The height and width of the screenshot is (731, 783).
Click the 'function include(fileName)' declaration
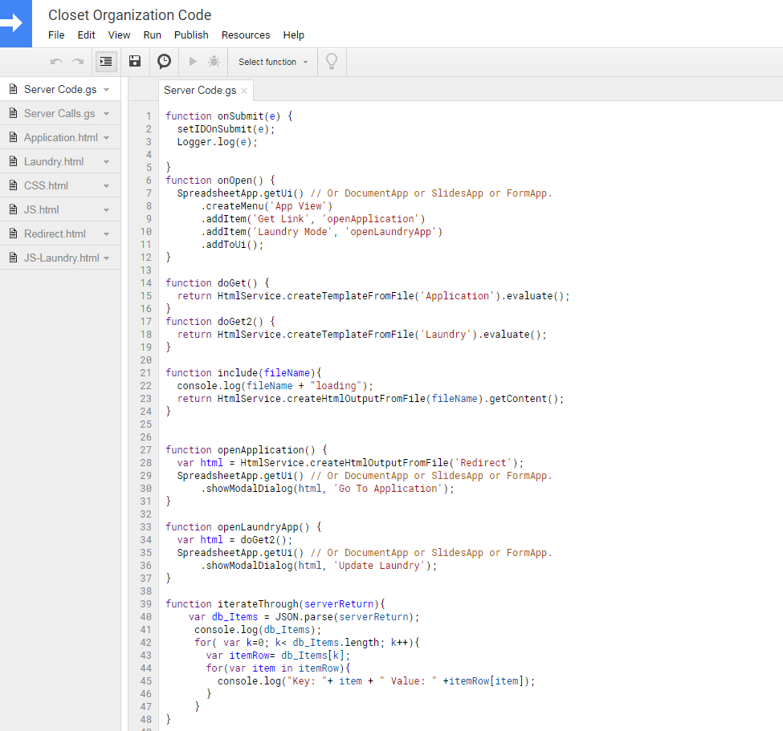tap(243, 373)
